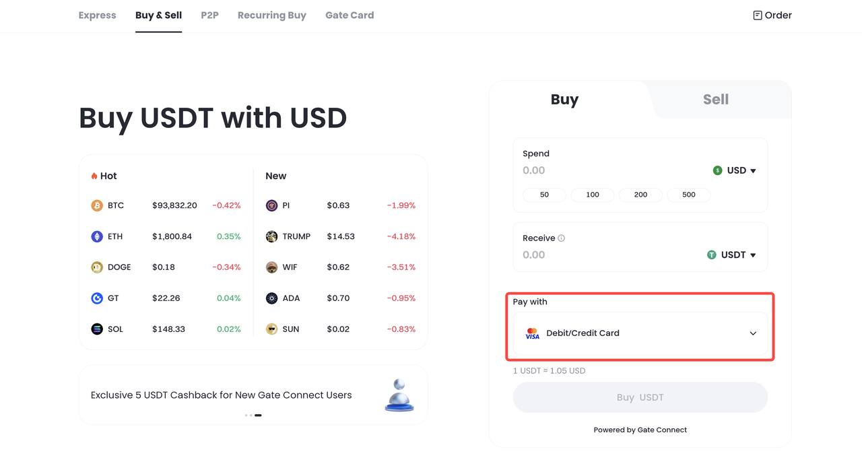Click the Spend amount input field
The height and width of the screenshot is (464, 862).
[606, 171]
